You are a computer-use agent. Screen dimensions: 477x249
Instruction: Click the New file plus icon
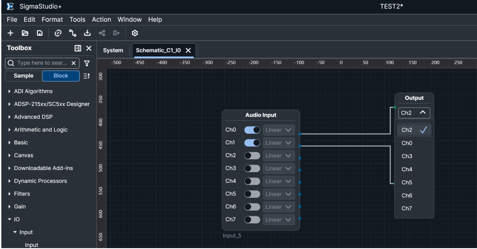tap(10, 33)
